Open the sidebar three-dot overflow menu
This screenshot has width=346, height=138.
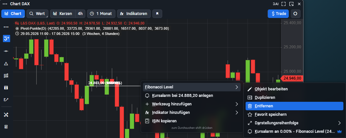[x=6, y=27]
